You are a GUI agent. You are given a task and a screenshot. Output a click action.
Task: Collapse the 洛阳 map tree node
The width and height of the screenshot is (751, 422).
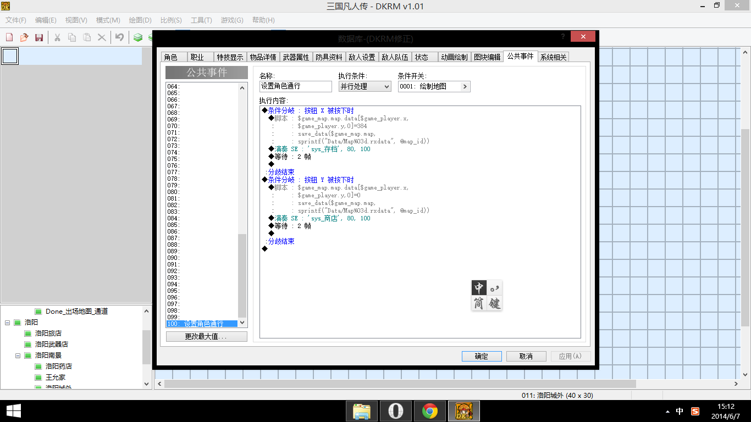pyautogui.click(x=8, y=323)
